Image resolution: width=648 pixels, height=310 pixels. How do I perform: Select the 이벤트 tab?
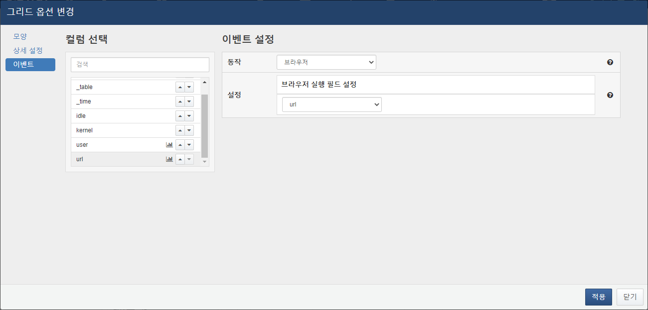pos(30,65)
